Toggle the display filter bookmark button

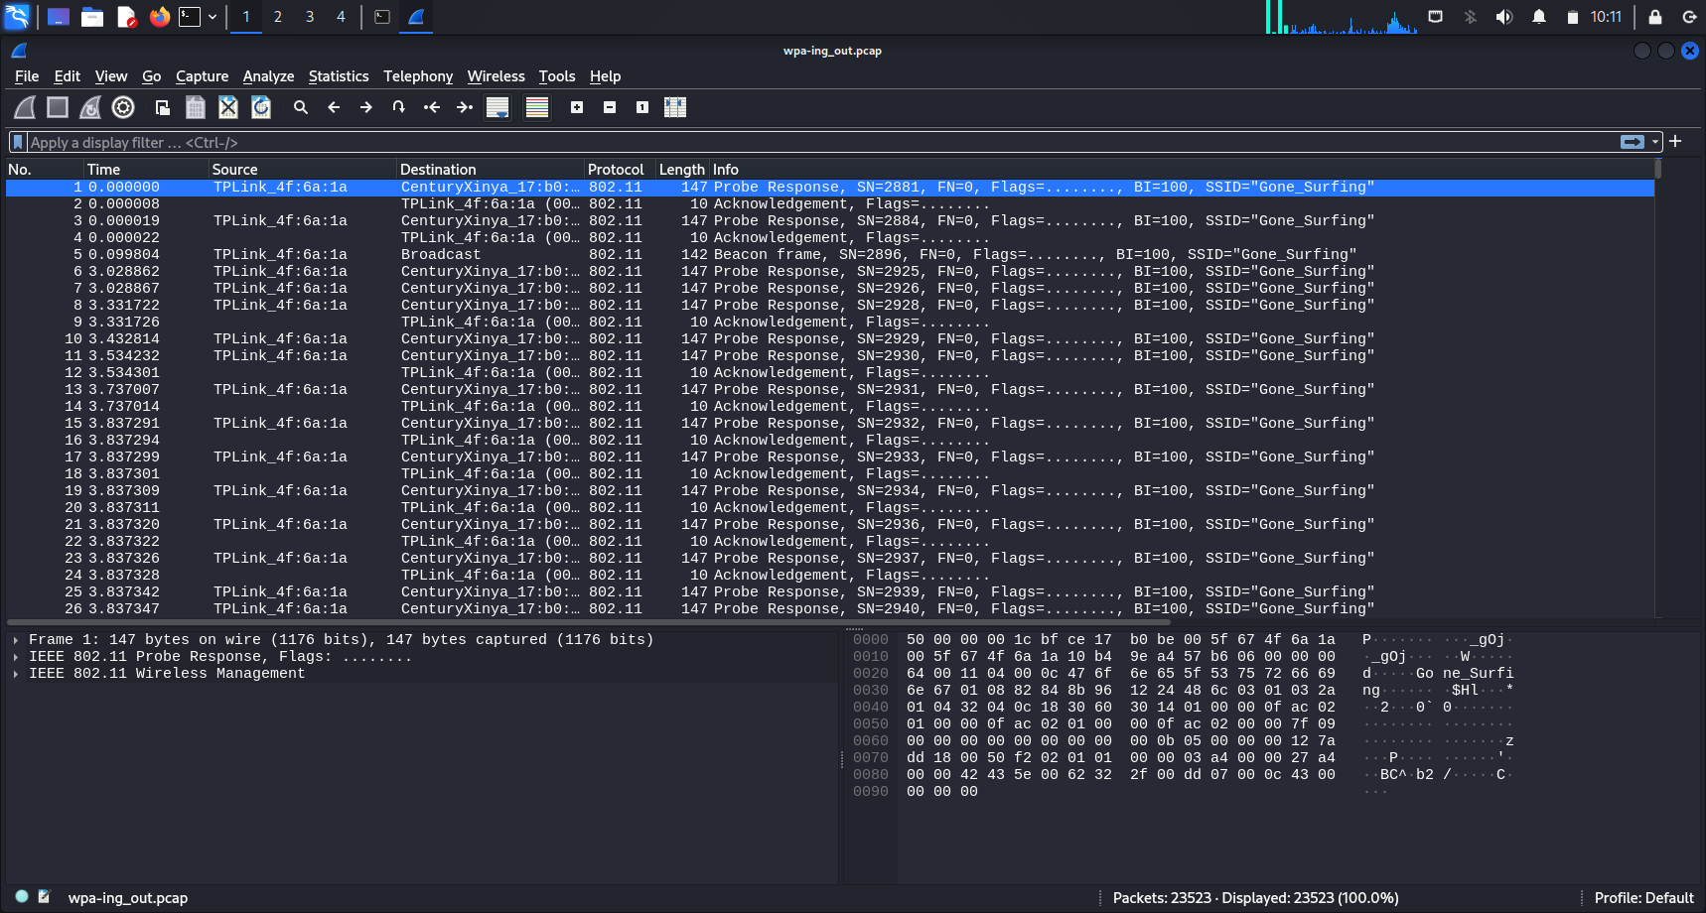(x=18, y=143)
